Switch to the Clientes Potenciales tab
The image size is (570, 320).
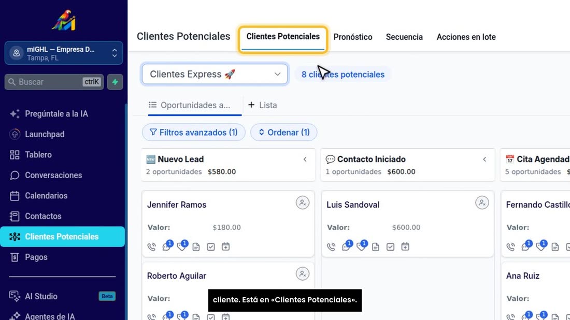click(x=283, y=37)
